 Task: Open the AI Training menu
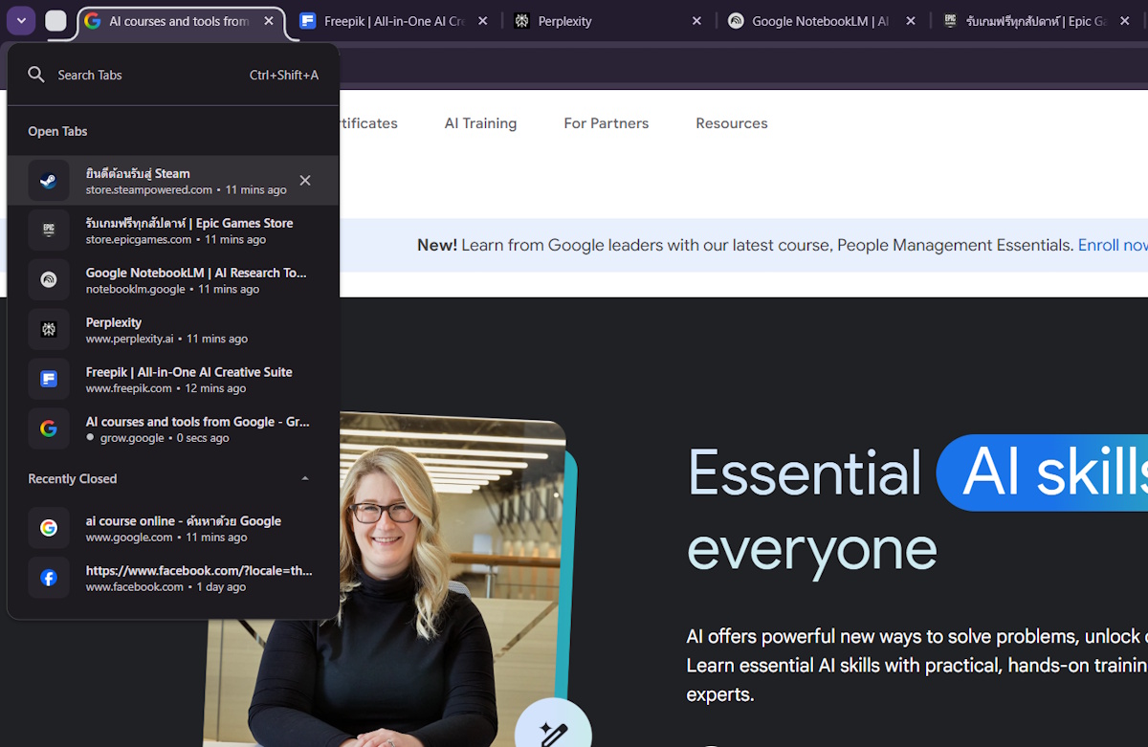(x=480, y=123)
